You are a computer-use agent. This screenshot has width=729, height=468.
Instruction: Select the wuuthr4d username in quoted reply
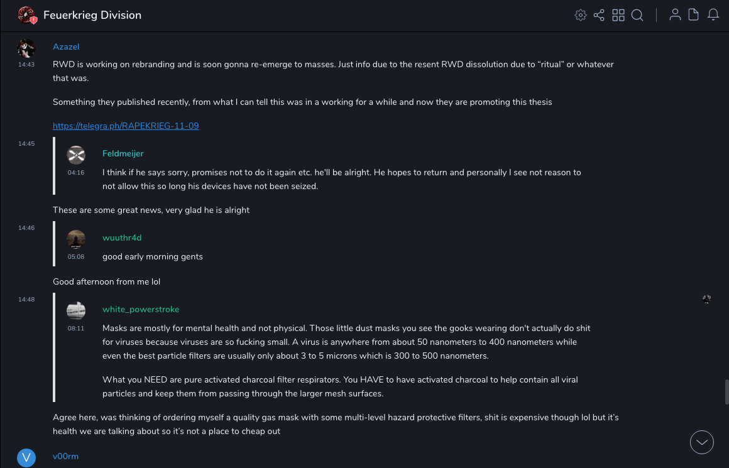pos(122,237)
